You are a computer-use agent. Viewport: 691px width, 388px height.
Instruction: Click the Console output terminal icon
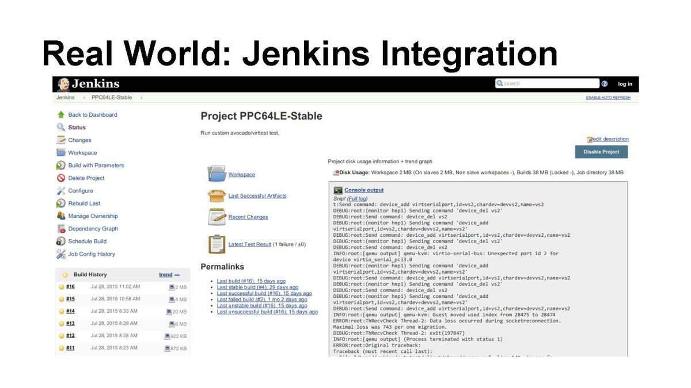338,190
